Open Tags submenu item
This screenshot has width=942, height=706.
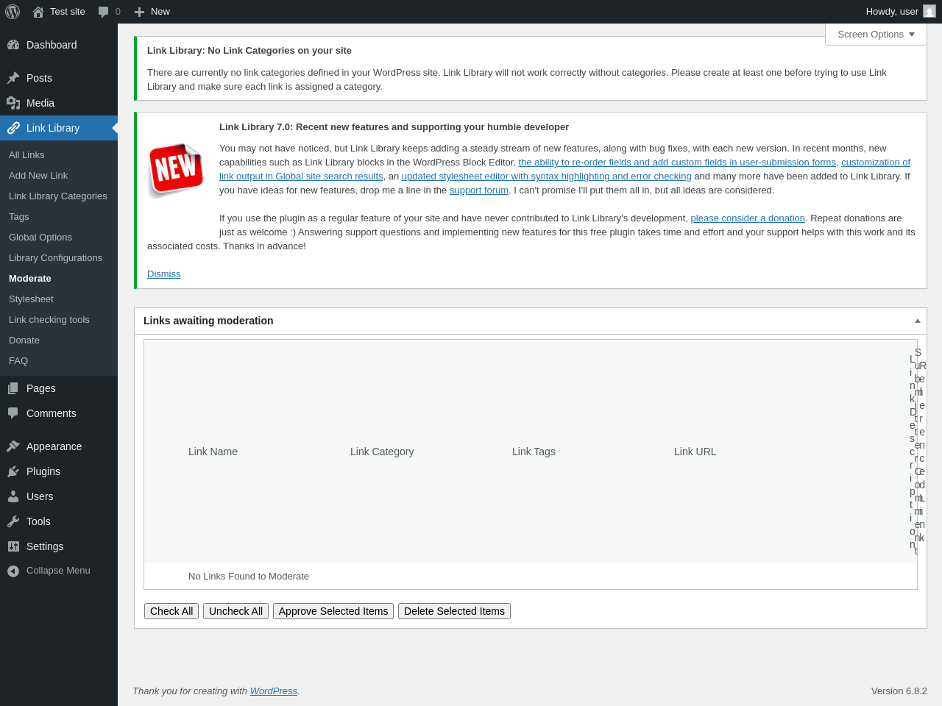[x=19, y=217]
